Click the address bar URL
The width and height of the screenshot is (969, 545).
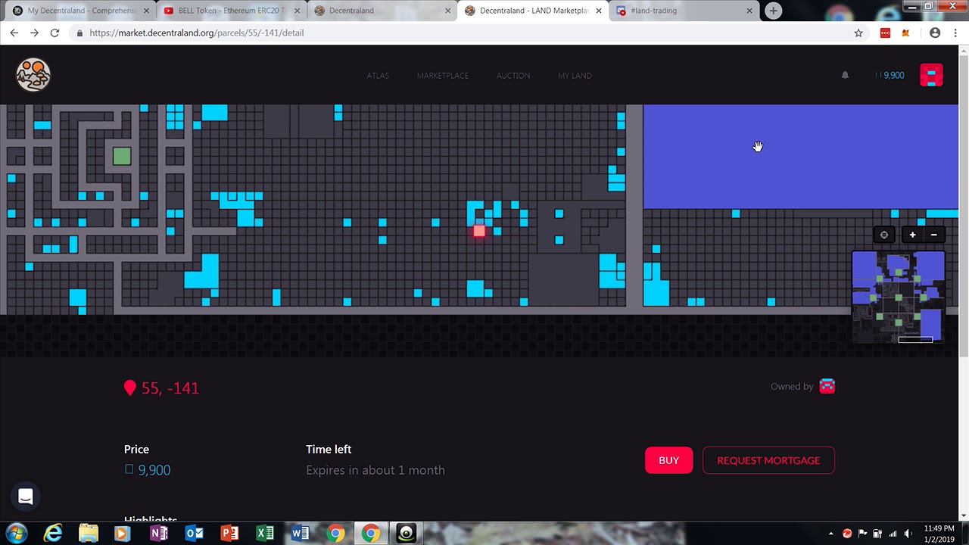(x=196, y=33)
